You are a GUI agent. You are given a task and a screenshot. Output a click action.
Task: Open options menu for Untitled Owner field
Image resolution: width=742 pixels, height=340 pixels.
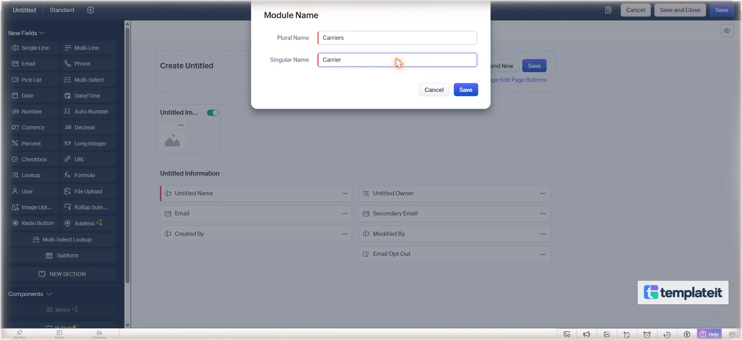[x=543, y=194]
